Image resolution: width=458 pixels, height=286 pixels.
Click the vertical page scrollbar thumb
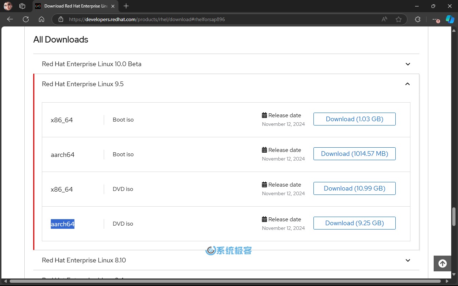(454, 217)
